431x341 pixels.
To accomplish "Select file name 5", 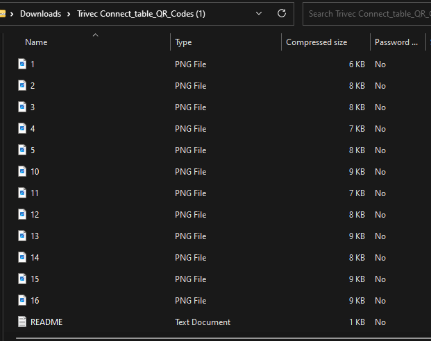I will click(33, 150).
